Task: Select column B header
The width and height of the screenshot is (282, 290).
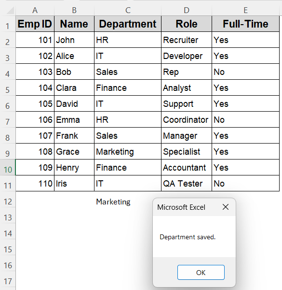Action: point(74,10)
